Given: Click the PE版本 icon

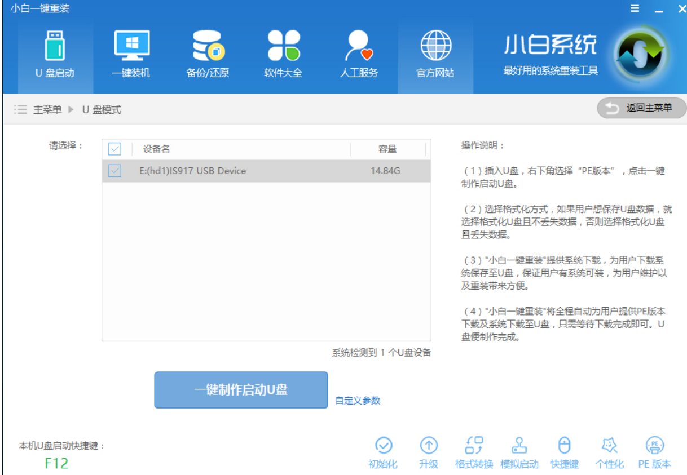Looking at the screenshot, I should (655, 446).
